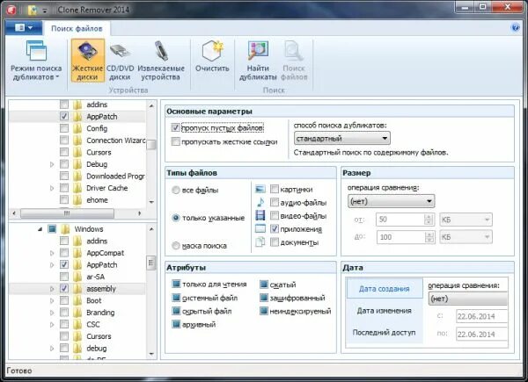The height and width of the screenshot is (382, 528).
Task: Click lower tree vertical scrollbar thumb
Action: (x=151, y=263)
